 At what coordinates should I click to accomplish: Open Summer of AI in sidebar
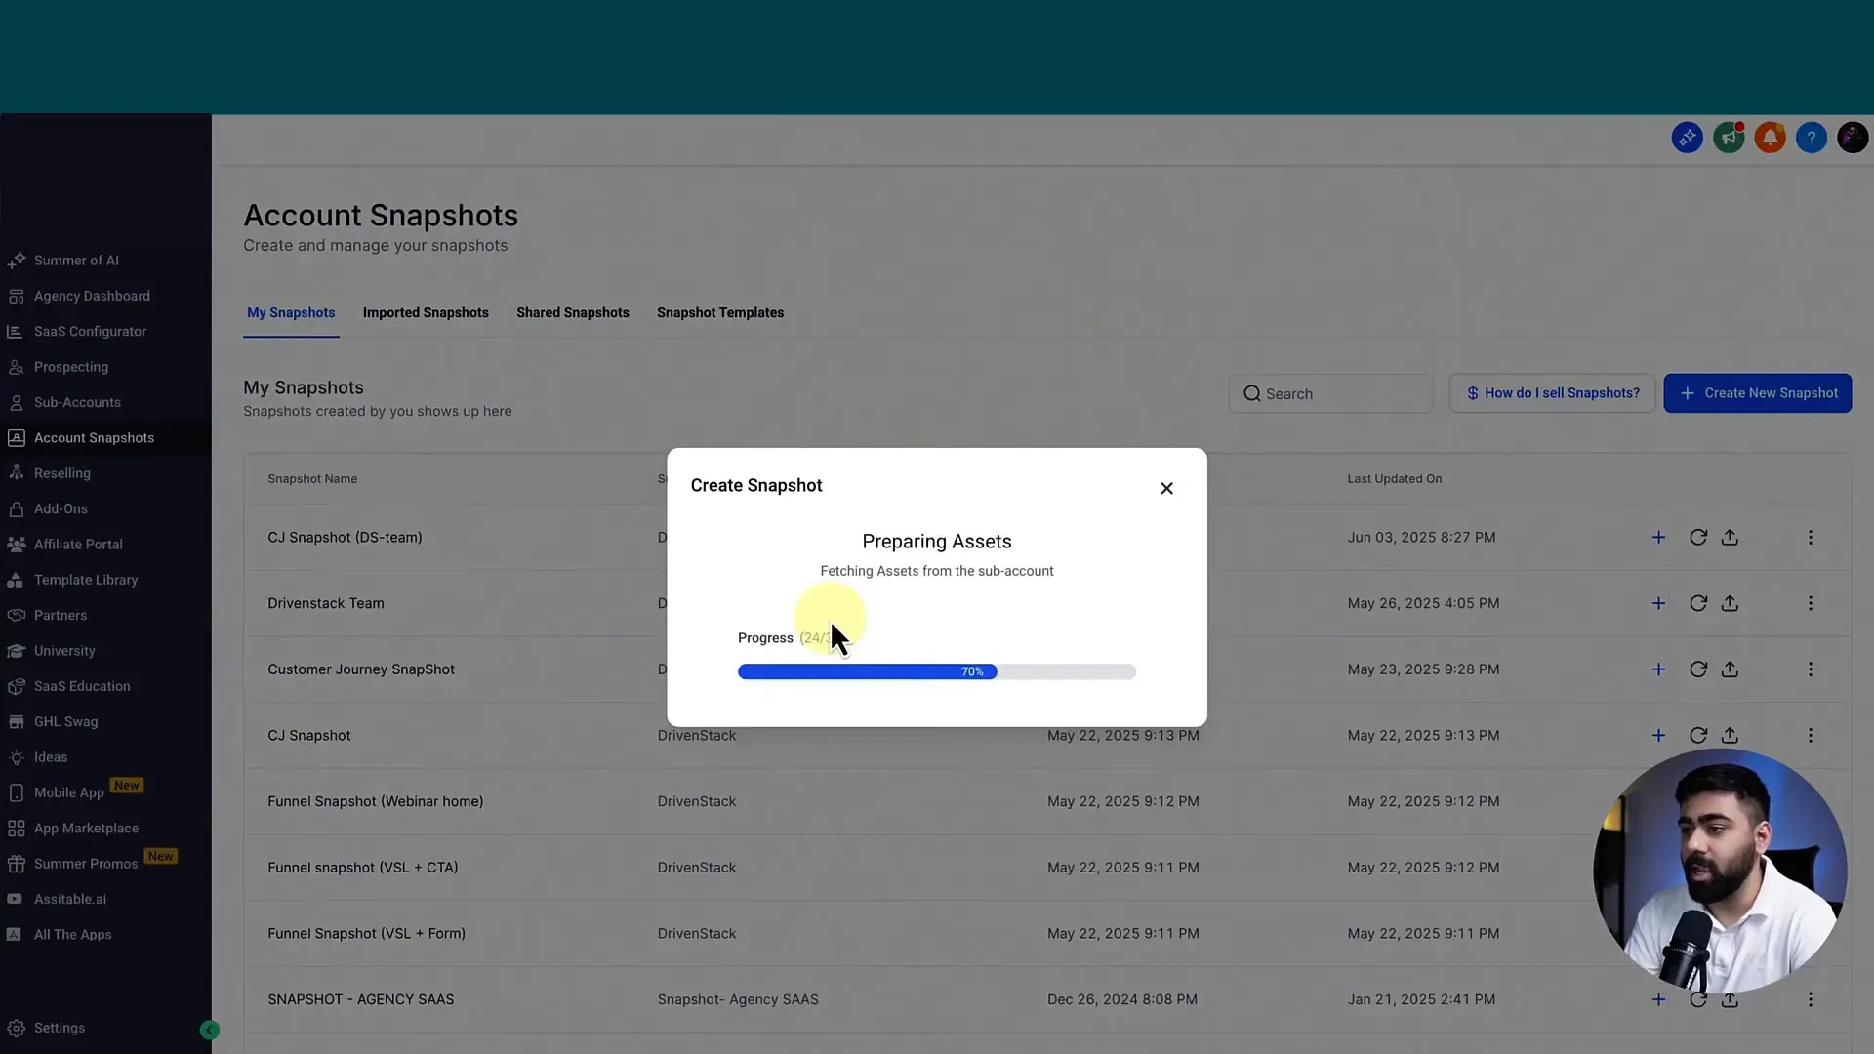(x=76, y=261)
